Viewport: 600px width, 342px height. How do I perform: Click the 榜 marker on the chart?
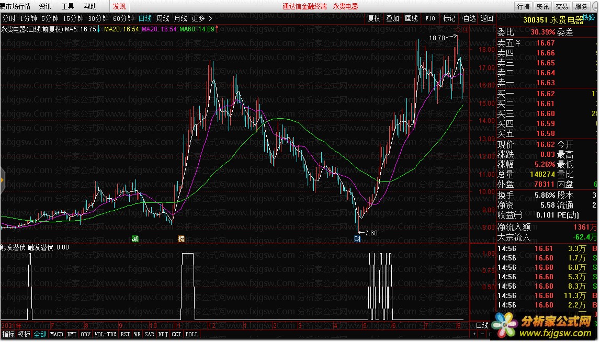(182, 238)
